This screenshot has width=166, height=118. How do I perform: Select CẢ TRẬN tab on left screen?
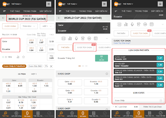[x=22, y=74]
